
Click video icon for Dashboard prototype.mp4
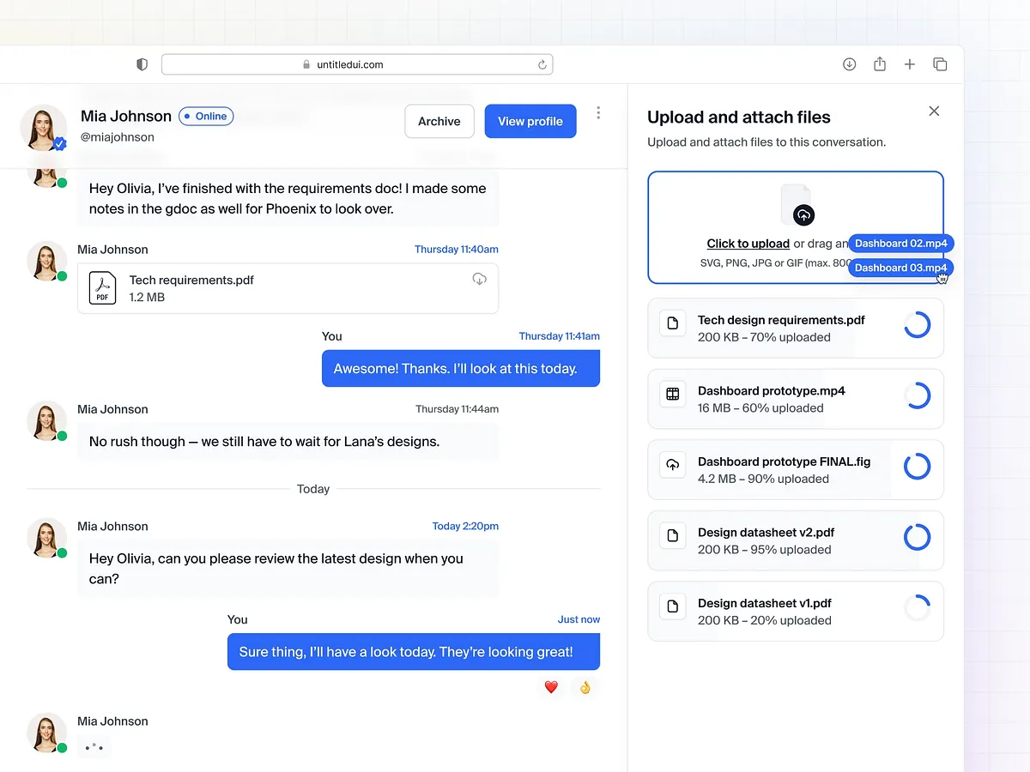coord(673,394)
